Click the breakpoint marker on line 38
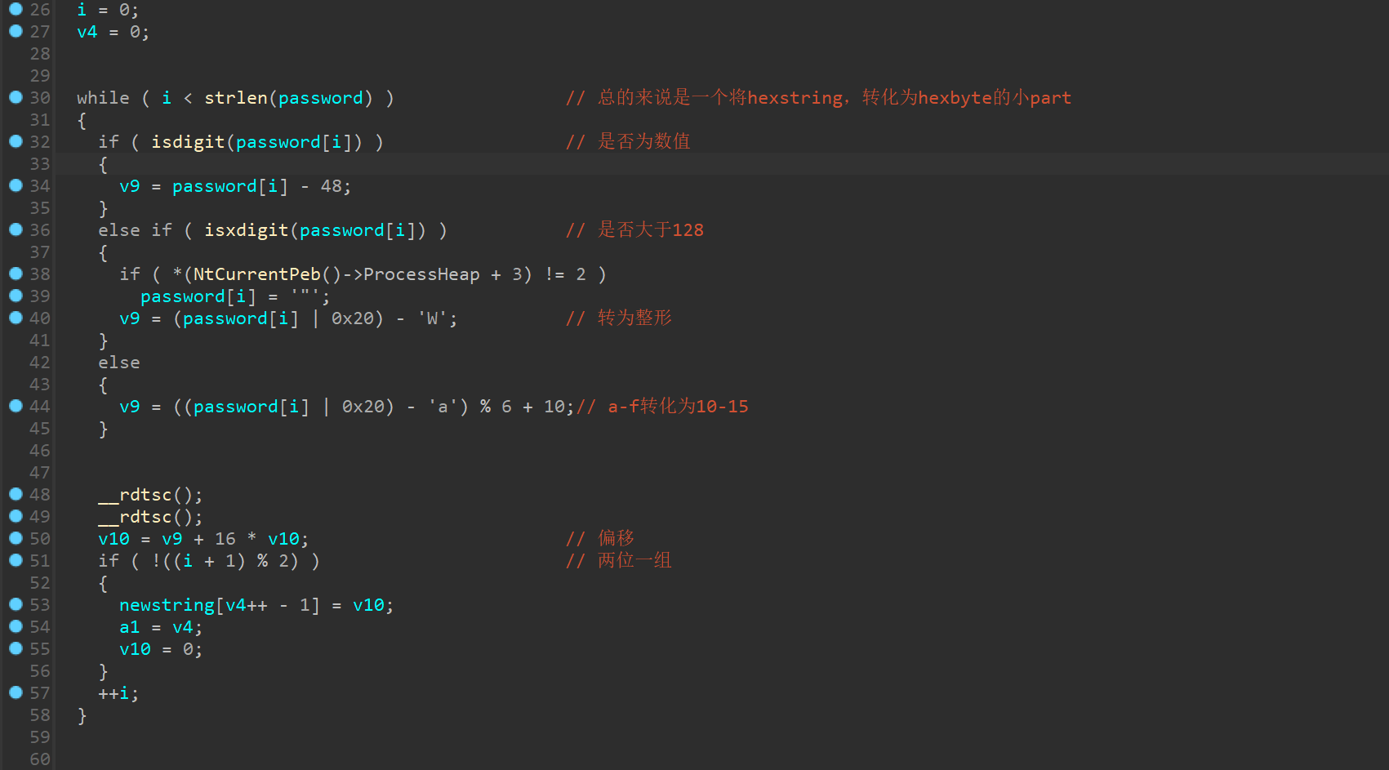 coord(16,274)
